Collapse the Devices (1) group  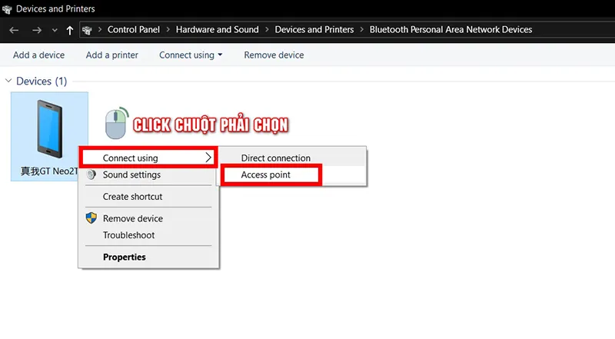[8, 81]
